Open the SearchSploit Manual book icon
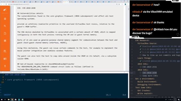The image size is (181, 101). point(5,59)
